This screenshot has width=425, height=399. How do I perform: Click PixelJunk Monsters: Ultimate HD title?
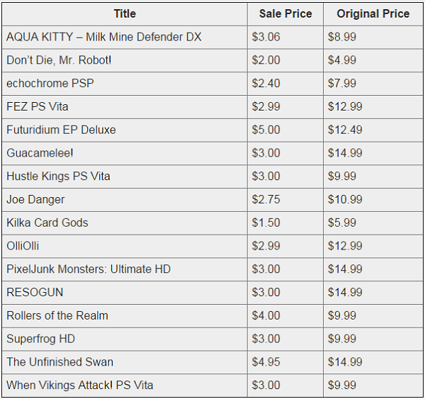click(89, 269)
